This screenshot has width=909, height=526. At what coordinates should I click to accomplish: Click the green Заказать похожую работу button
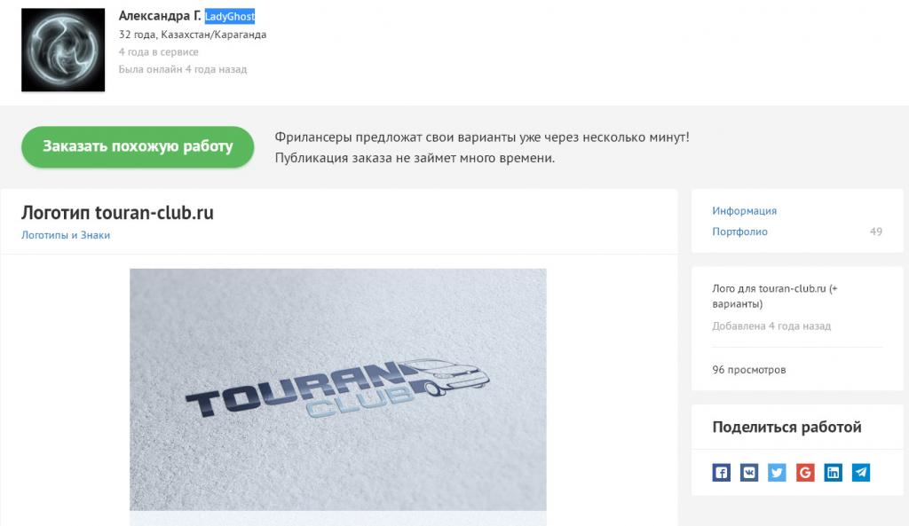(x=138, y=146)
